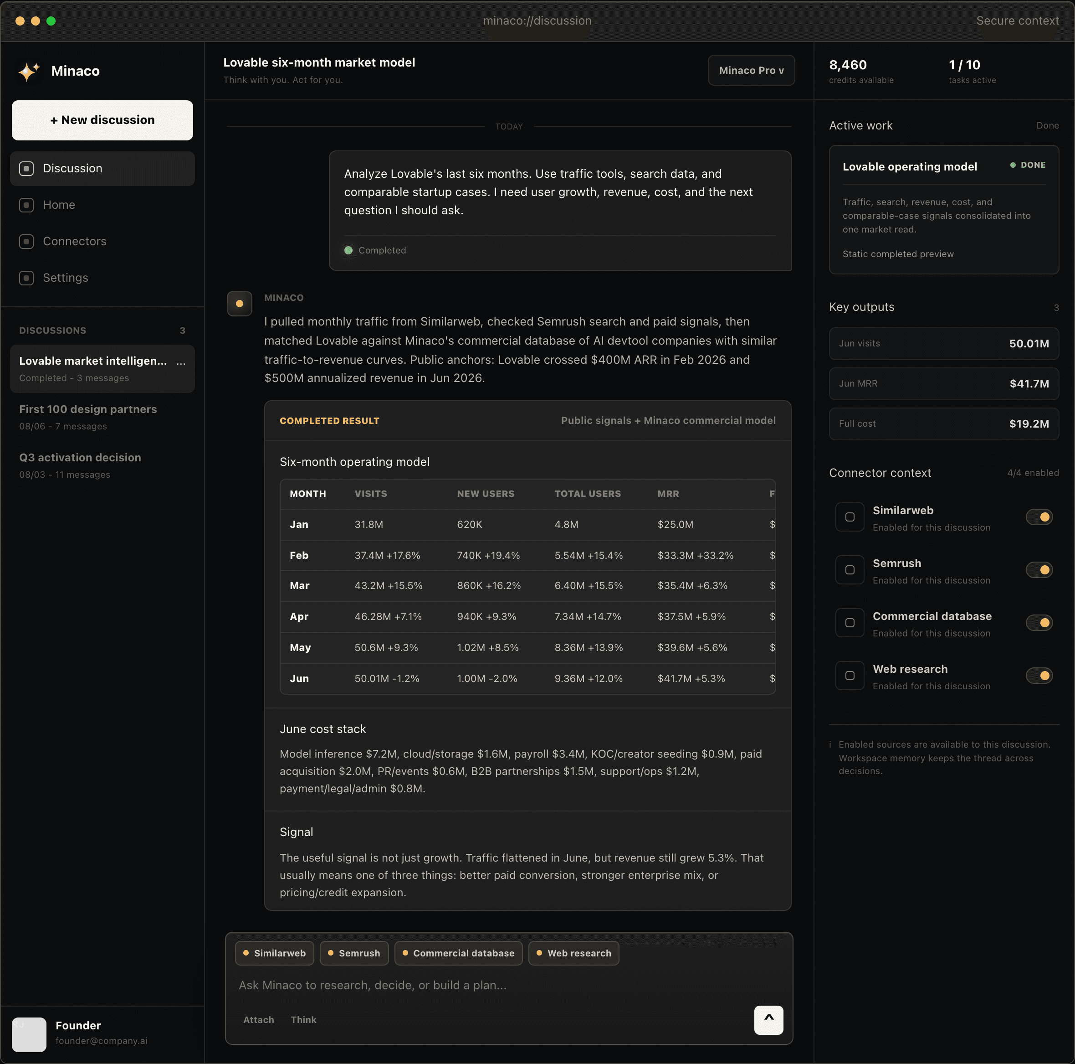This screenshot has width=1075, height=1064.
Task: Select the Lovable market intelligence discussion
Action: coord(102,369)
